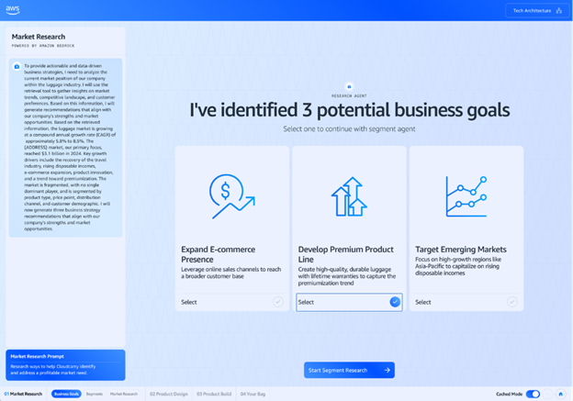Go to the 03 Product Build step
The width and height of the screenshot is (573, 401).
coord(214,394)
